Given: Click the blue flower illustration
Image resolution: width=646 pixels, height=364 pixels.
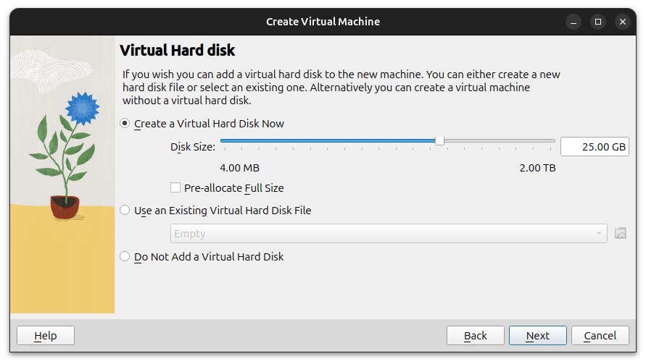Looking at the screenshot, I should pos(81,109).
